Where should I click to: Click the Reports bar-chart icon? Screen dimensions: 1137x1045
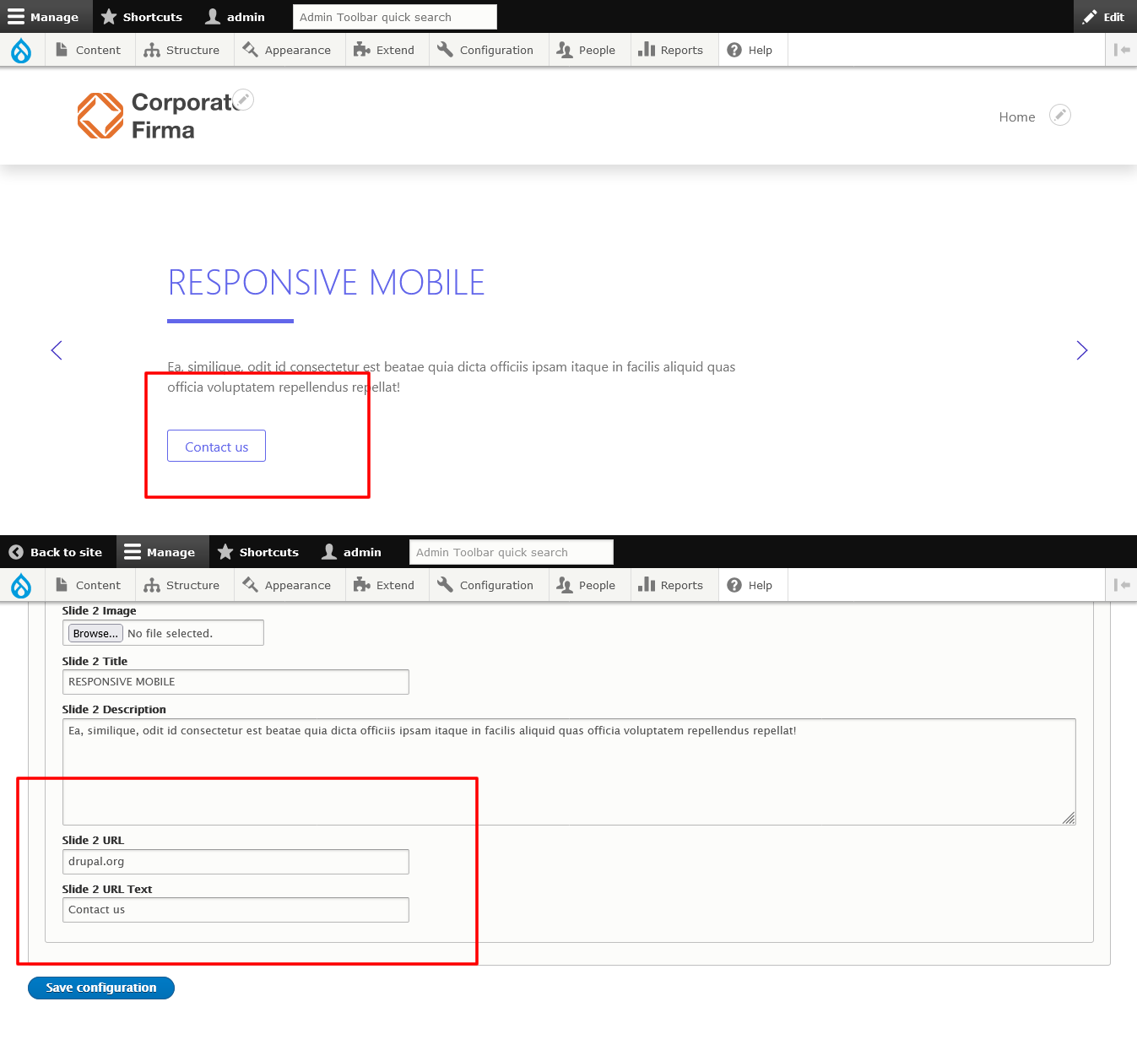point(647,50)
